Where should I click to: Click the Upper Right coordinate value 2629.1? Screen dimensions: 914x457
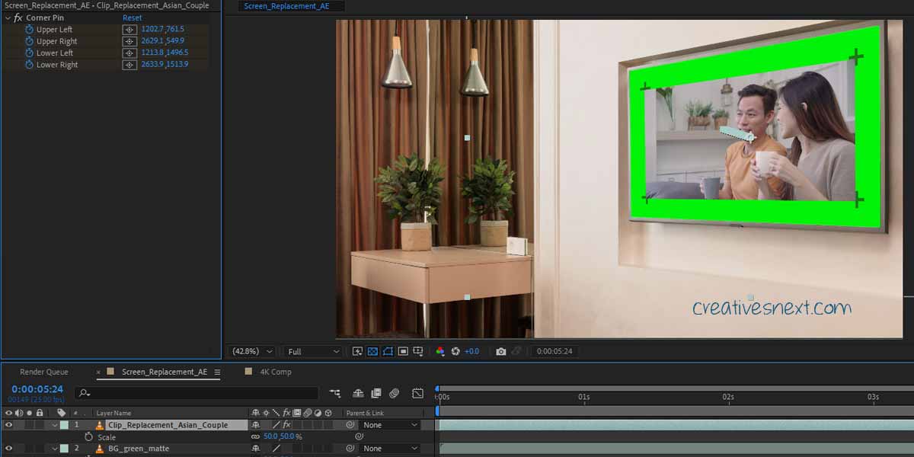(152, 41)
